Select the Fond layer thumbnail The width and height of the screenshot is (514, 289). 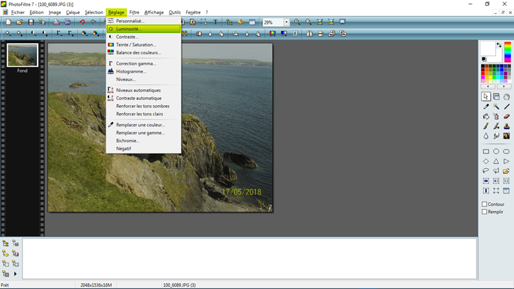coord(22,56)
